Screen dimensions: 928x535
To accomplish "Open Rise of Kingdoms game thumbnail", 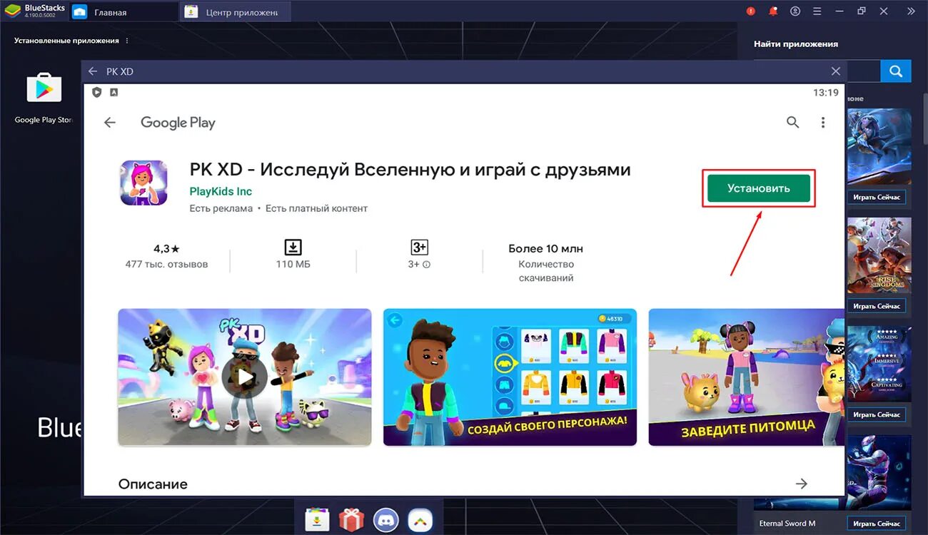I will coord(879,257).
